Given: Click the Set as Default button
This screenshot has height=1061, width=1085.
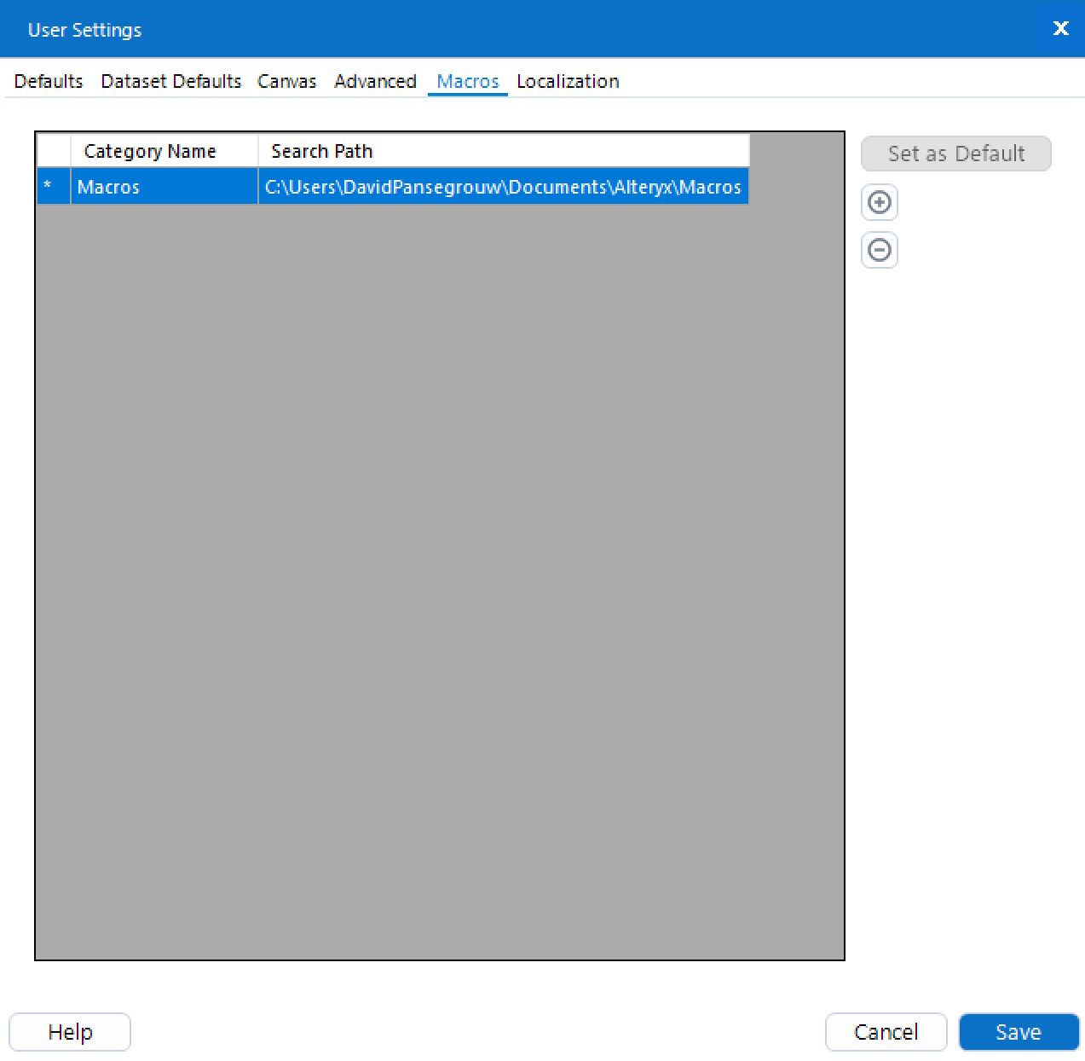Looking at the screenshot, I should pyautogui.click(x=955, y=154).
